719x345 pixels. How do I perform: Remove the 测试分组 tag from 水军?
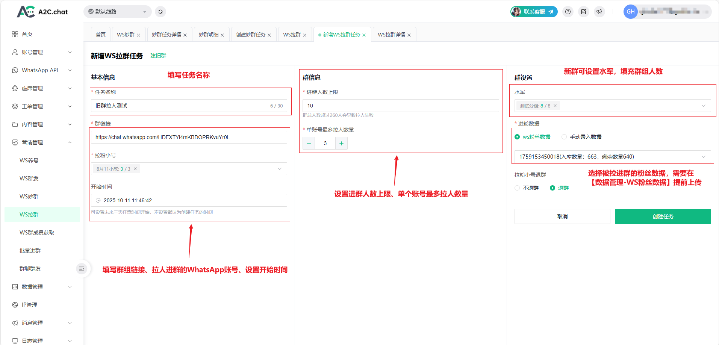pyautogui.click(x=555, y=106)
